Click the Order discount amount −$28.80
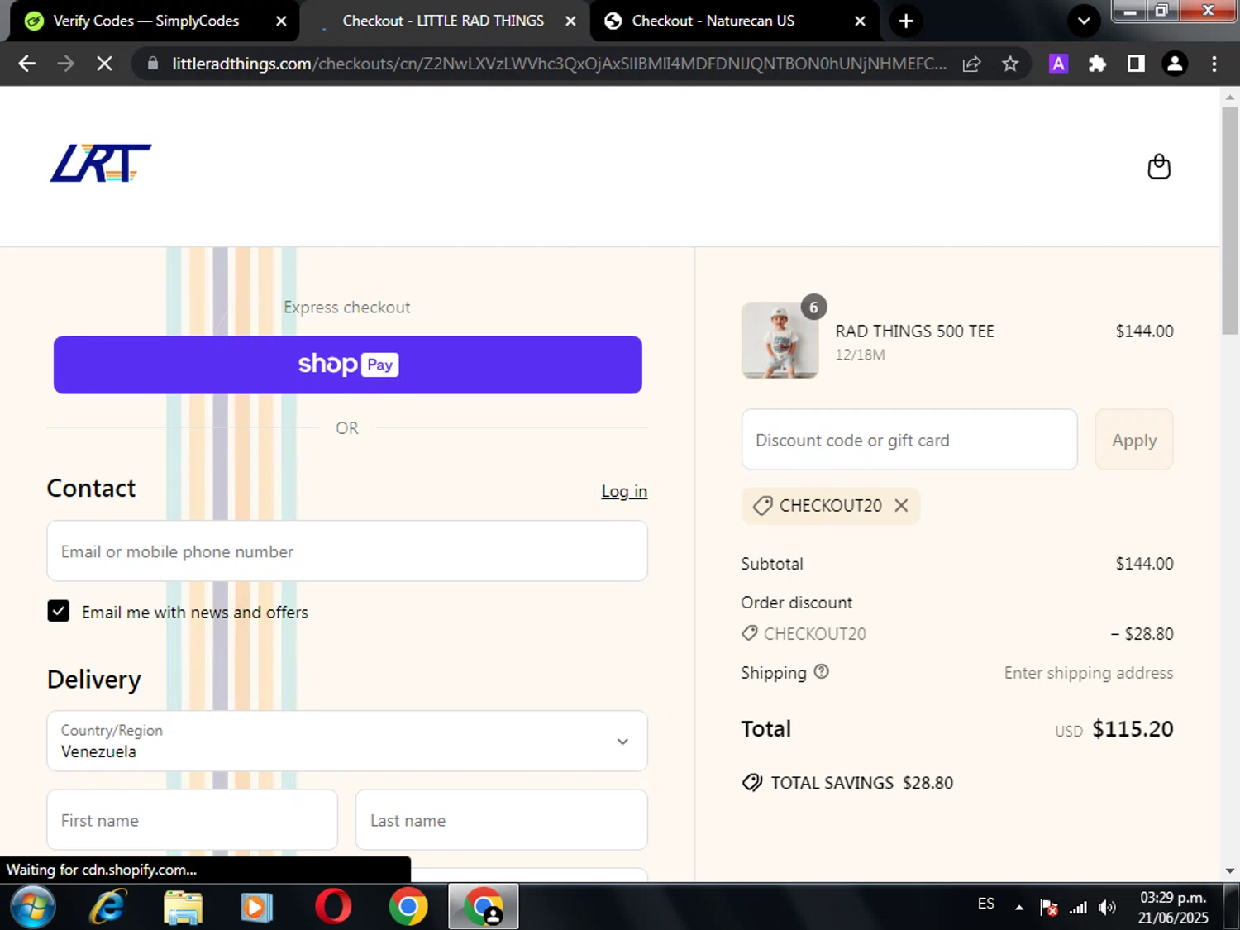Screen dimensions: 1240x930 coord(1142,634)
